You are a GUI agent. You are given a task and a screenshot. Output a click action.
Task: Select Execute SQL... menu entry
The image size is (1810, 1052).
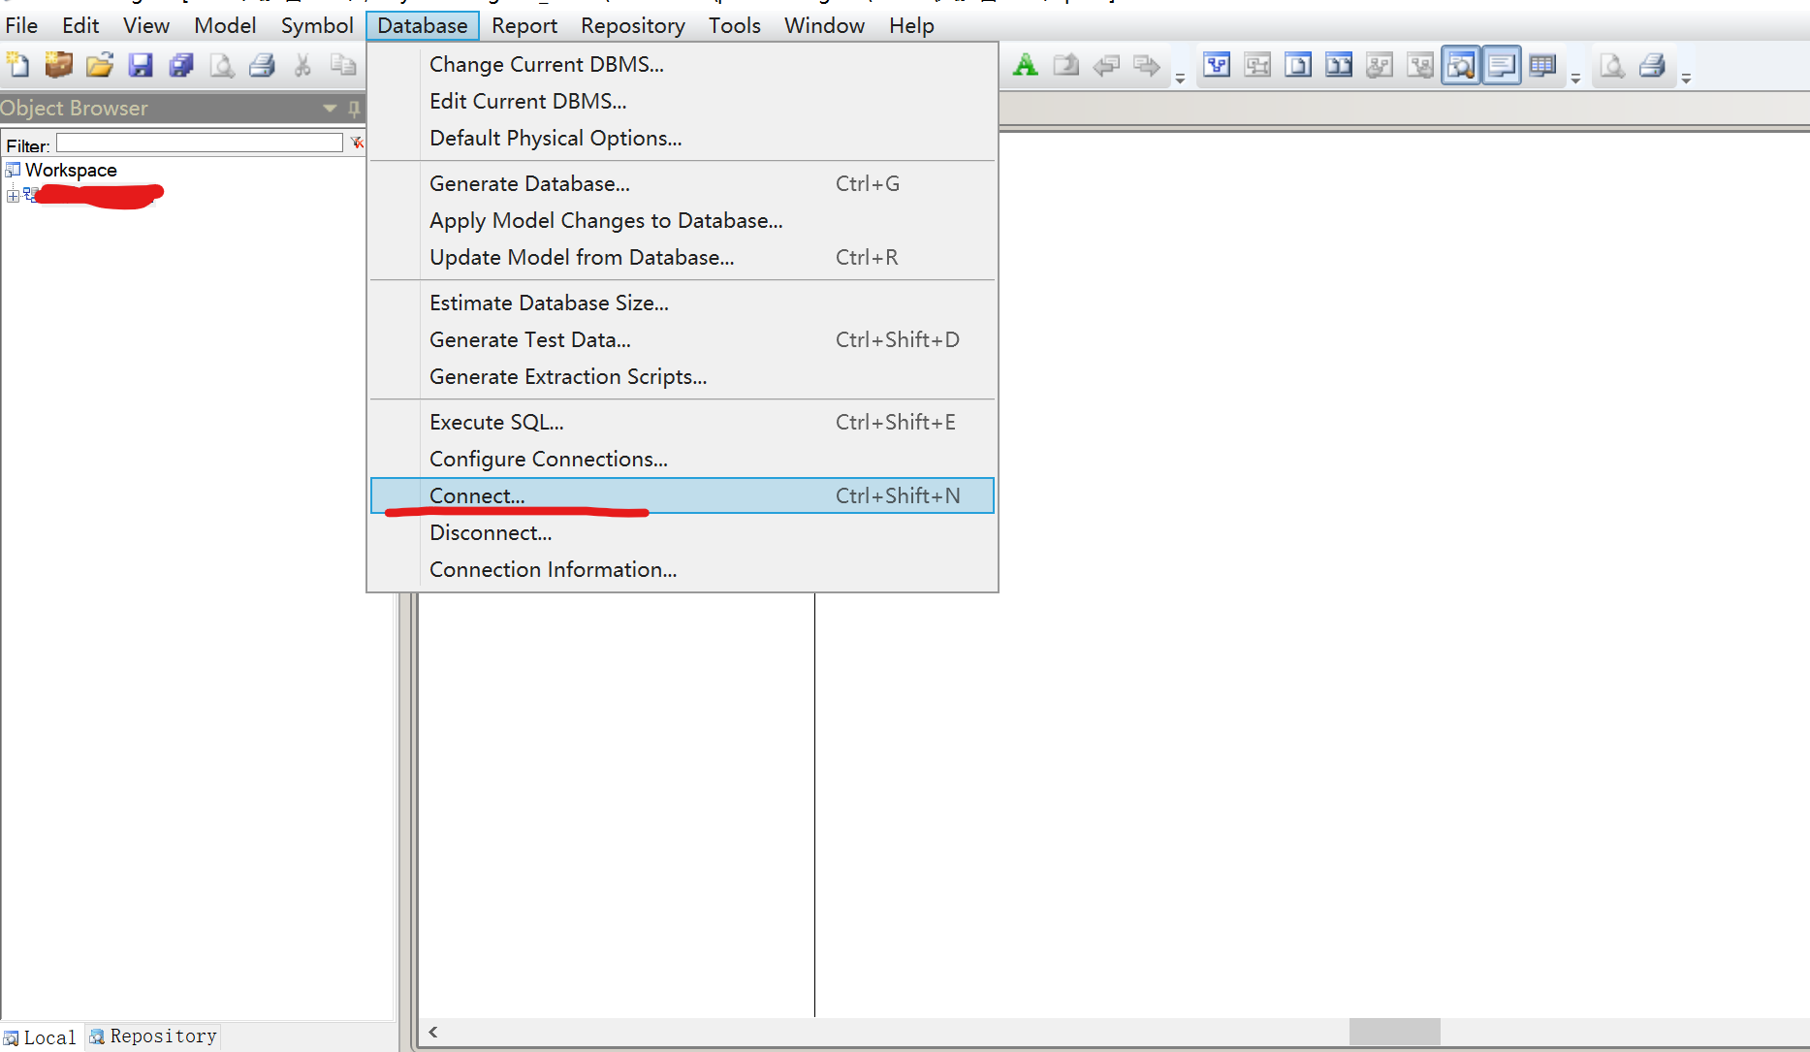(x=683, y=422)
